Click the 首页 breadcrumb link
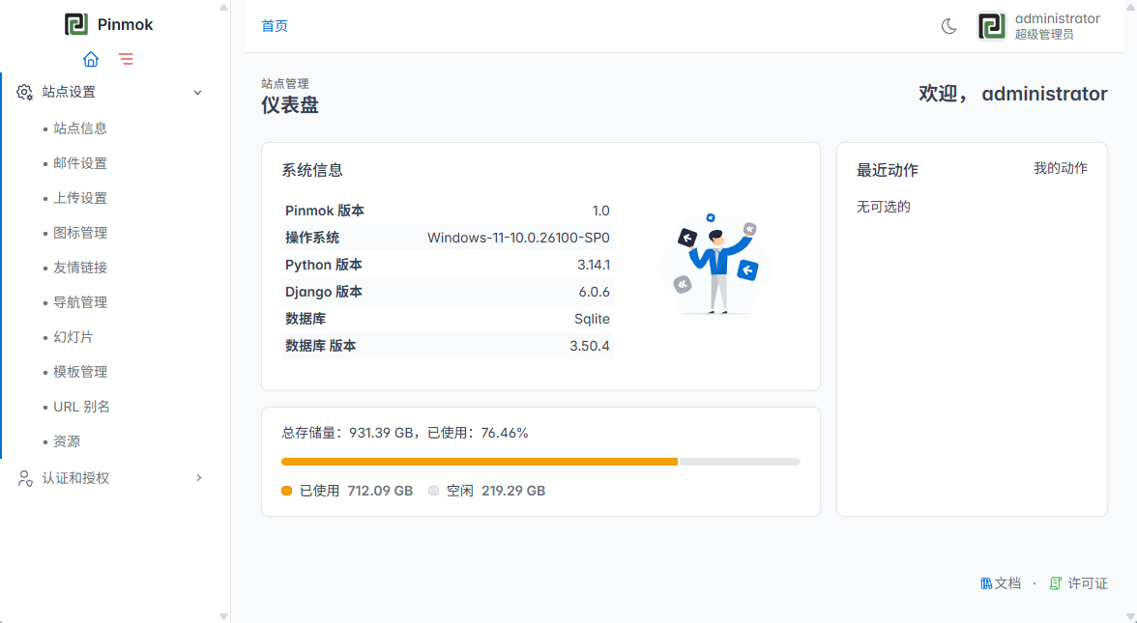 pyautogui.click(x=275, y=26)
